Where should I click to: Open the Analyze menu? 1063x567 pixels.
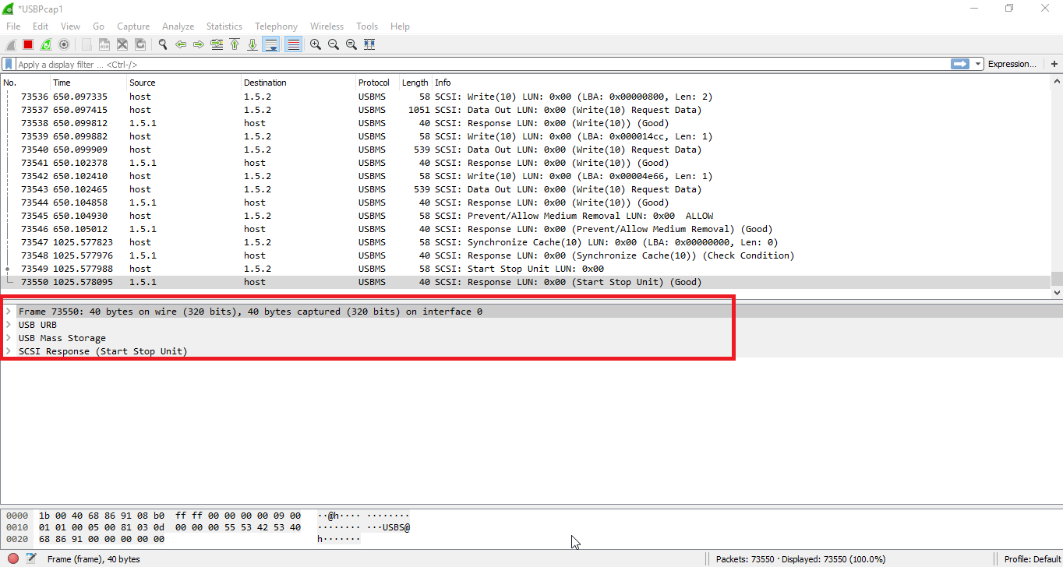pyautogui.click(x=178, y=26)
